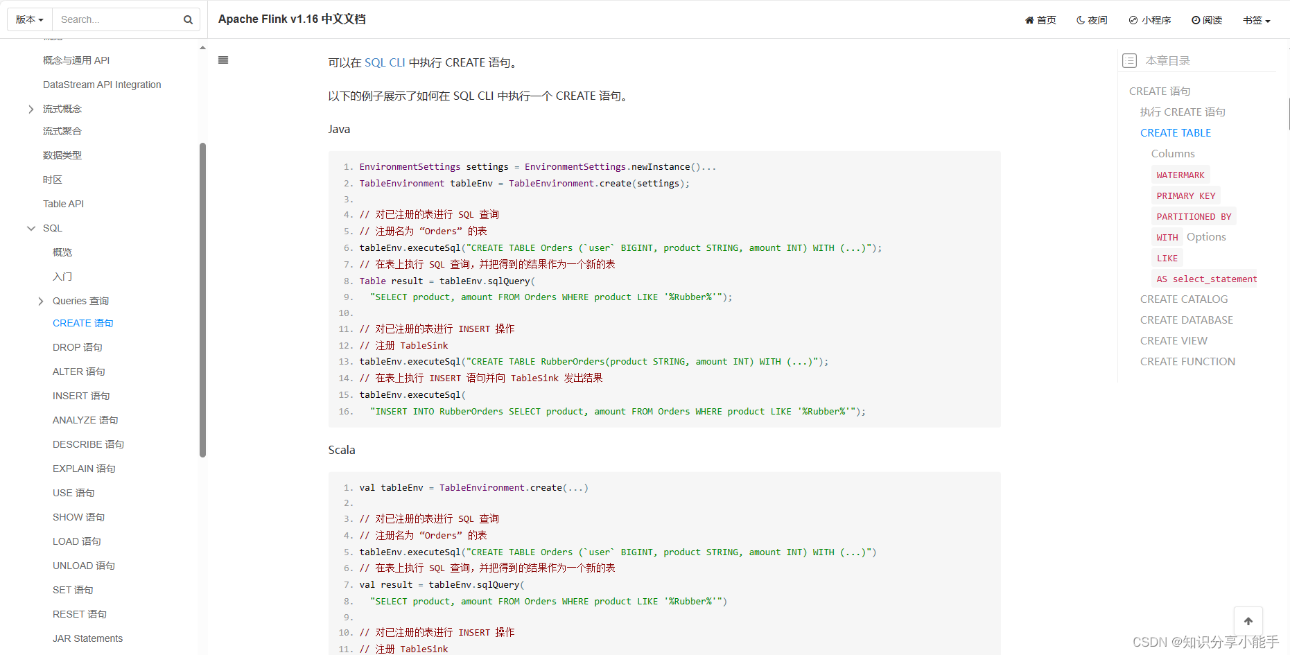
Task: Jump to Columns in contents
Action: (x=1173, y=154)
